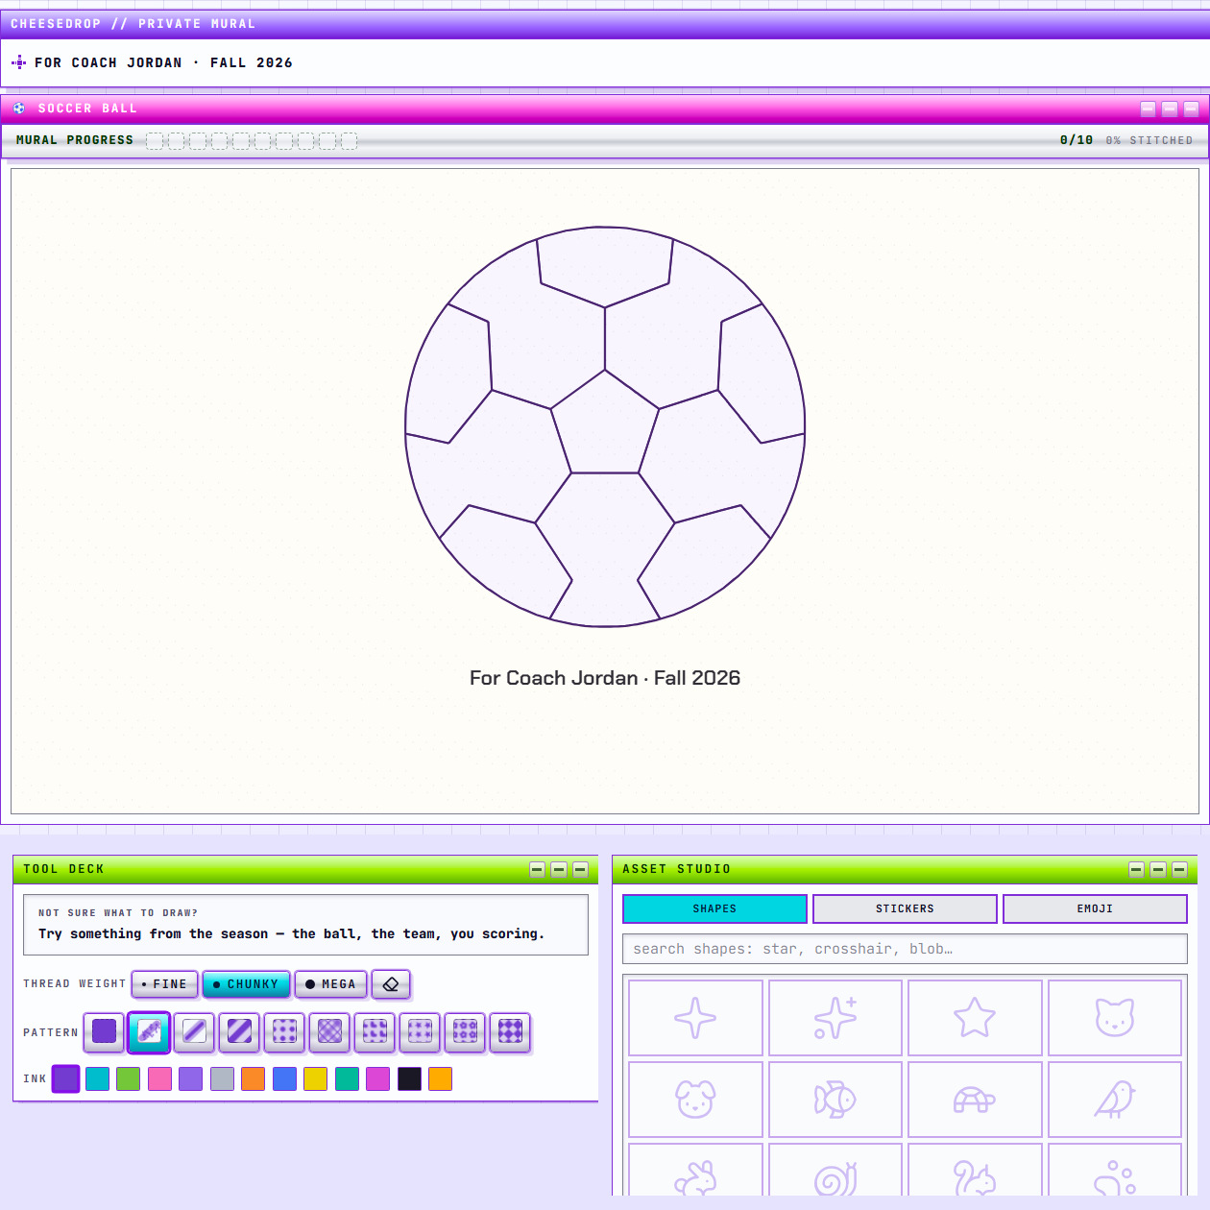Click the crosshair icon beside FOR COACH JORDAN
1210x1210 pixels.
coord(18,62)
